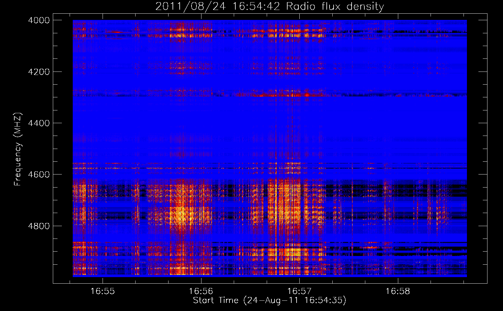
Task: Click the 16:57 time axis label
Action: point(299,291)
